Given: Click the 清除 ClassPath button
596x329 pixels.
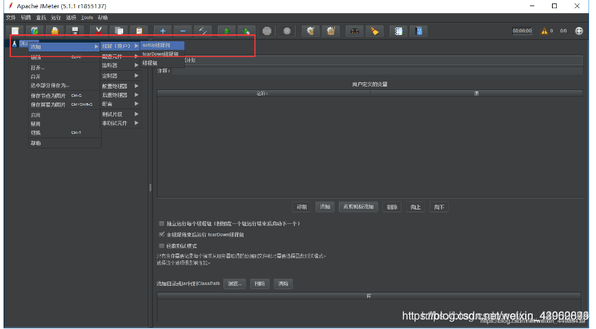Looking at the screenshot, I should coord(283,284).
